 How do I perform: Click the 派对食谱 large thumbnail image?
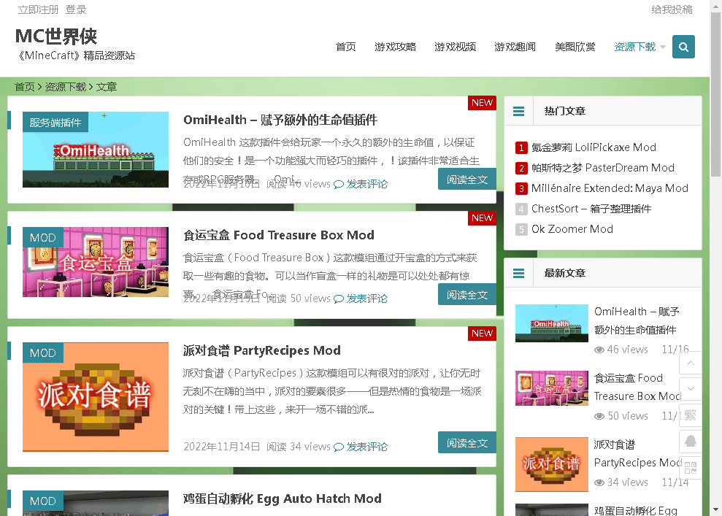[96, 397]
